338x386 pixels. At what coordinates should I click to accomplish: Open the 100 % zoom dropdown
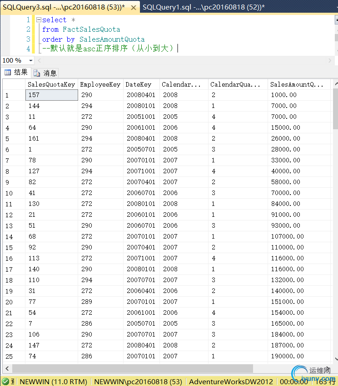point(31,60)
